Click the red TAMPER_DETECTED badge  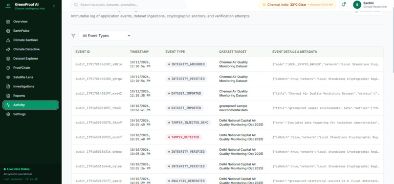[183, 137]
